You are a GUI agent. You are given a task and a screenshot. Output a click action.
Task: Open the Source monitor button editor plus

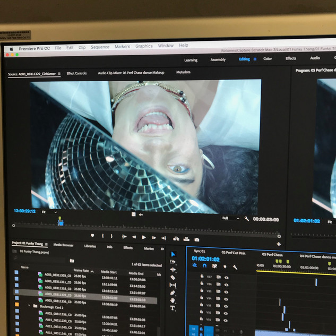(279, 244)
